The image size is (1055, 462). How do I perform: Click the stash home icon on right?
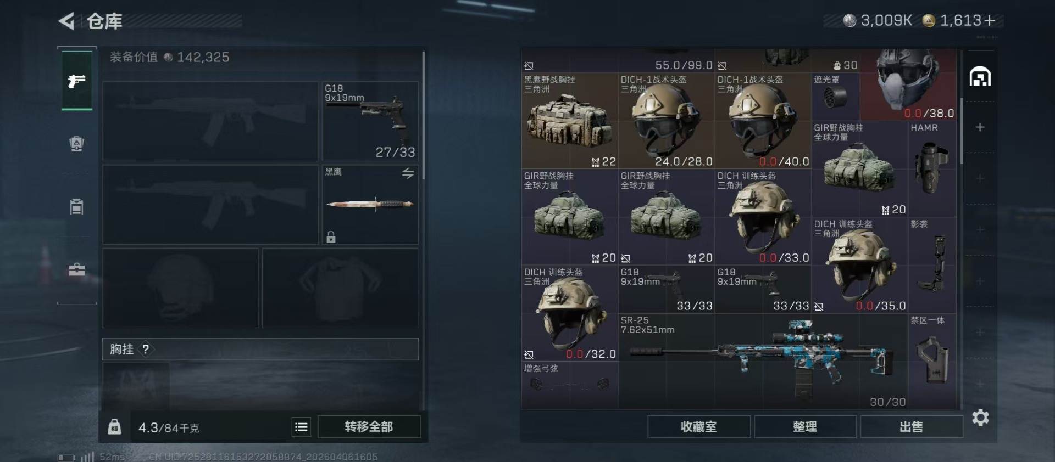tap(980, 76)
